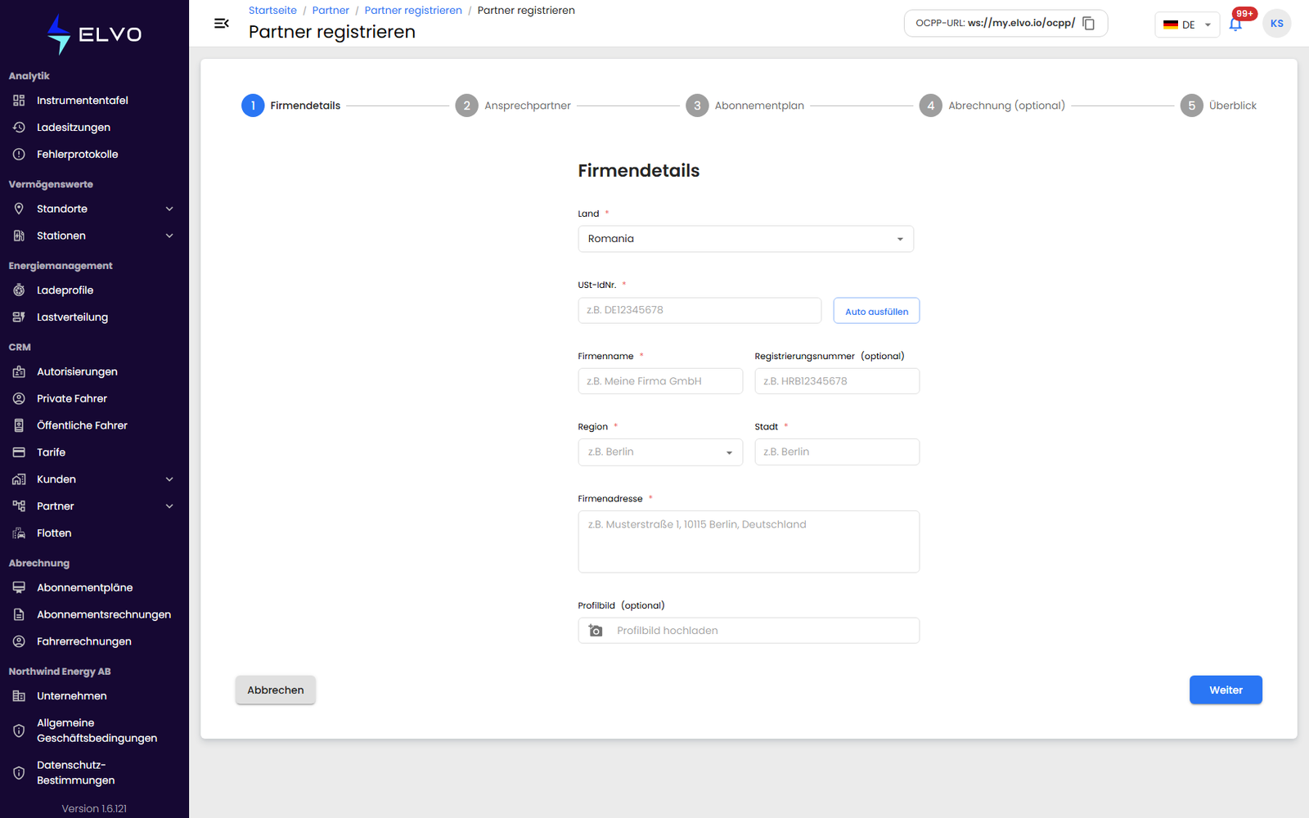This screenshot has height=818, width=1309.
Task: Focus the Firmenadresse text area
Action: click(x=749, y=542)
